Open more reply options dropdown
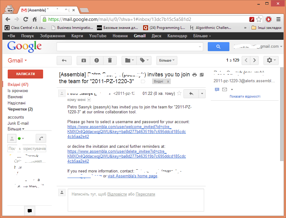The height and width of the screenshot is (218, 286). point(202,94)
